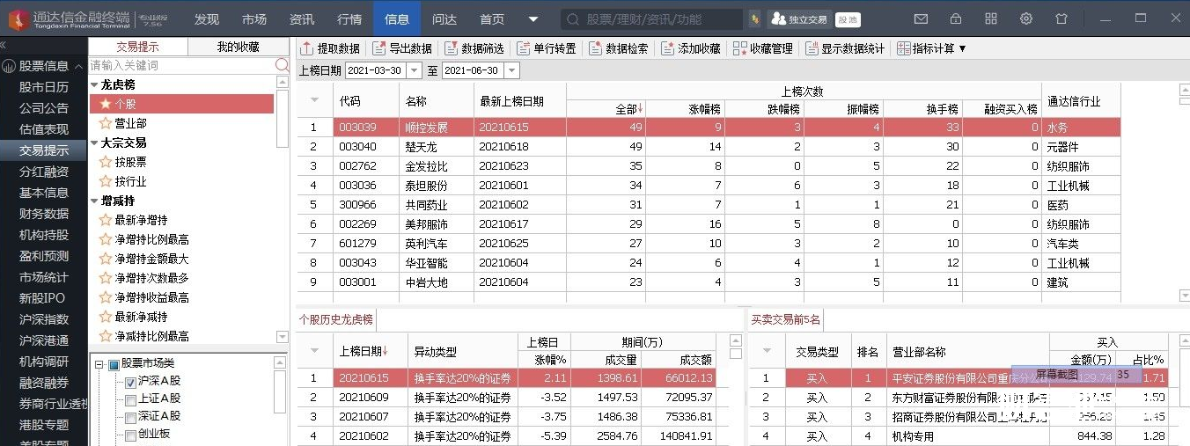Click 单行转置 transpose toolbar button
The image size is (1190, 446).
[x=546, y=48]
